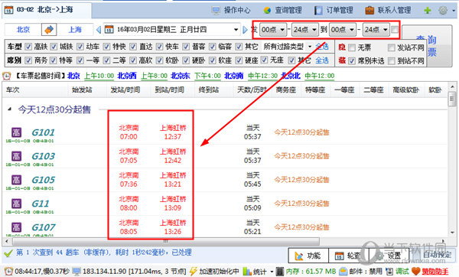Click 北京西 station link
Viewport: 459px width, 277px height.
point(127,76)
